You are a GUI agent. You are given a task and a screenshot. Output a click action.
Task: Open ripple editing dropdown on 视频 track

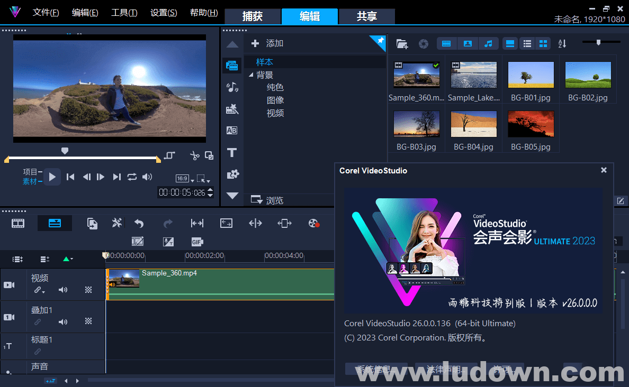43,292
